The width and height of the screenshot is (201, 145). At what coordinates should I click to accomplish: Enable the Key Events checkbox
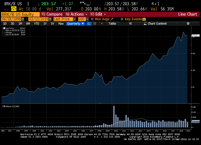point(122,19)
